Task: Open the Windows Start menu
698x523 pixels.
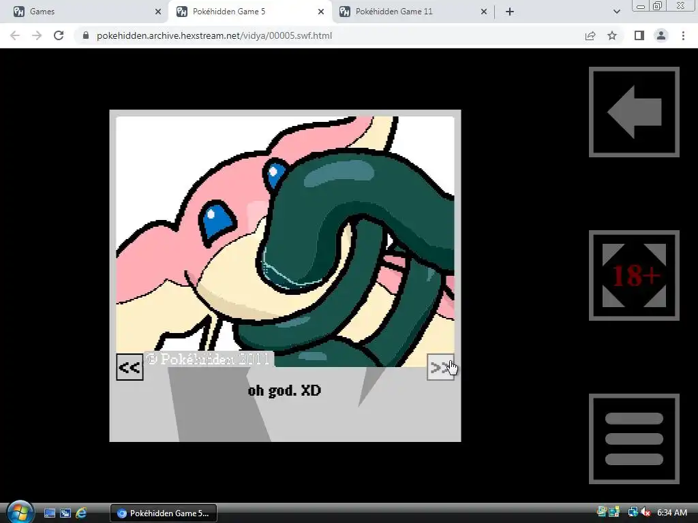Action: [20, 512]
